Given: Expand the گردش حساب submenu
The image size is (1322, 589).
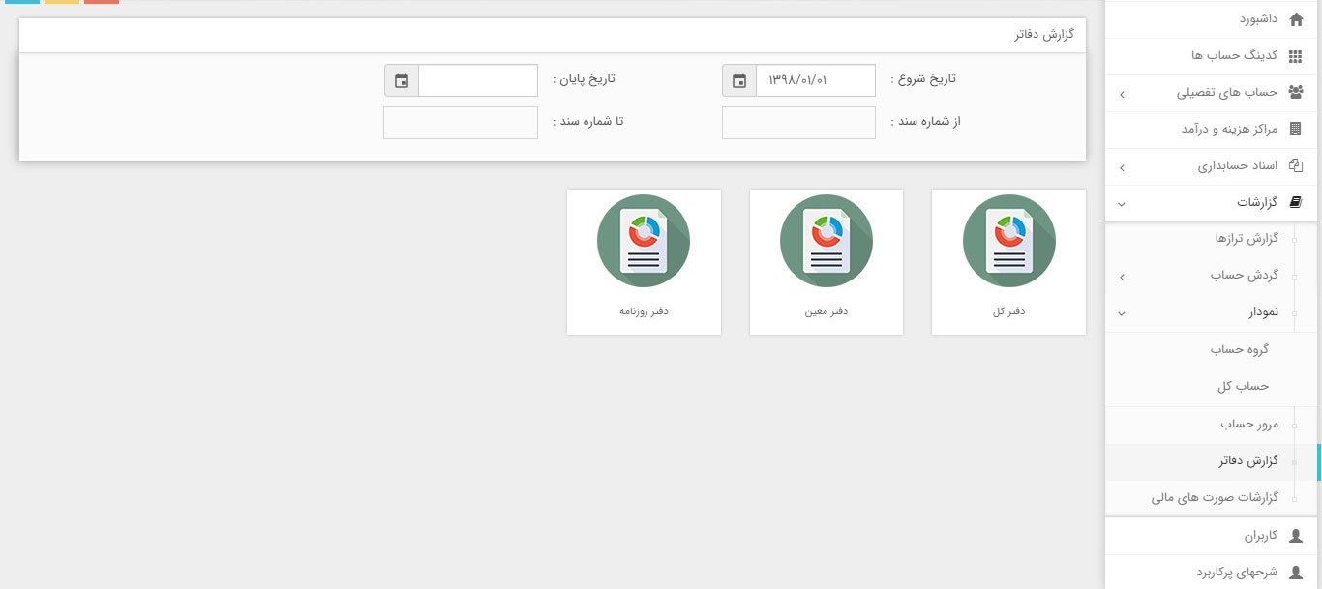Looking at the screenshot, I should point(1122,278).
